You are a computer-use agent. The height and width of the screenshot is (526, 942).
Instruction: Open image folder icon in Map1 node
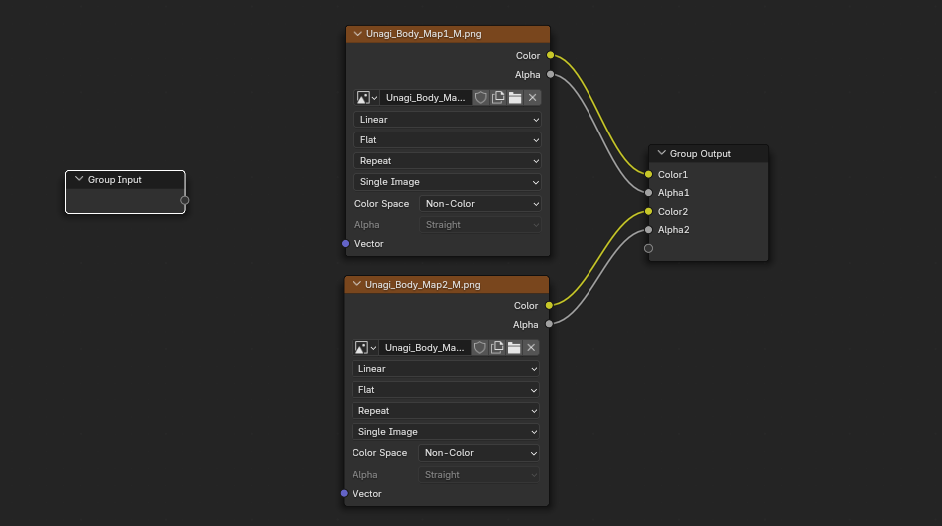pyautogui.click(x=515, y=98)
